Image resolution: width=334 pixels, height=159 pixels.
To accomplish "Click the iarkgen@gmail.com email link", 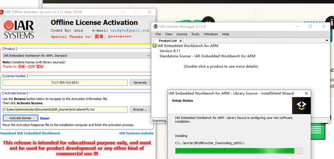I will coord(129,30).
